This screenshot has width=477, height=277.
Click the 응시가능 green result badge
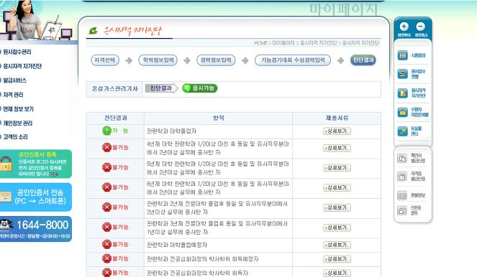pyautogui.click(x=200, y=88)
